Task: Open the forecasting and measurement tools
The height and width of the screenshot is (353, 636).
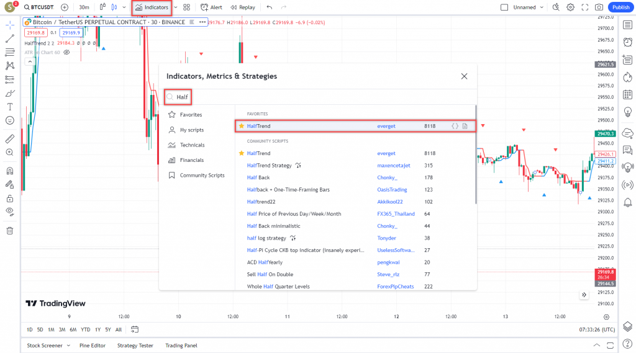Action: tap(10, 79)
